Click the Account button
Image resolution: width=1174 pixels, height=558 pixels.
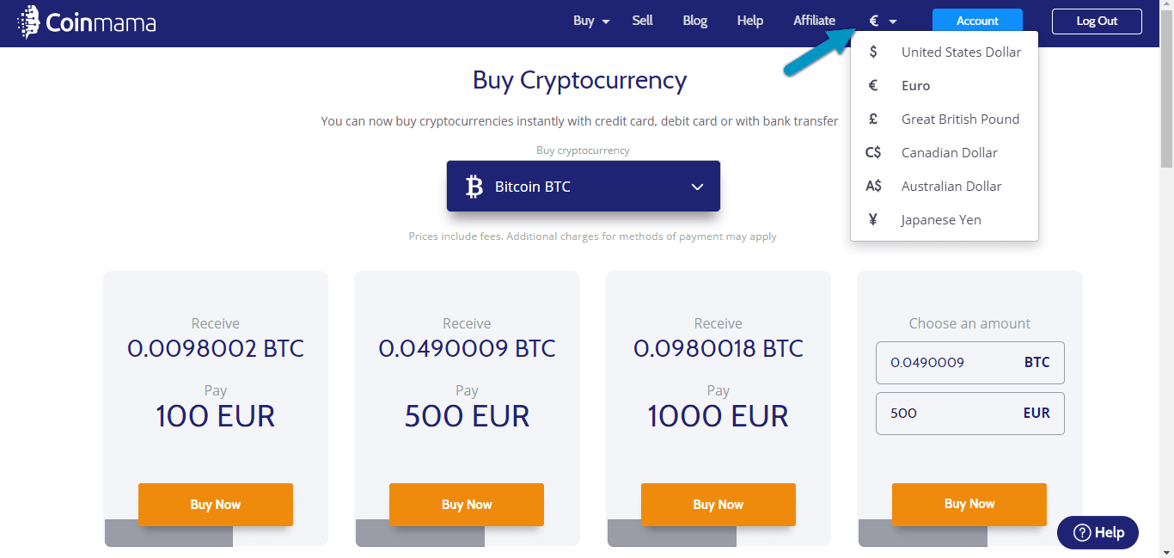click(977, 20)
